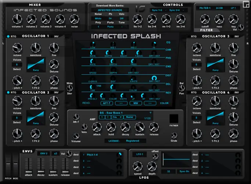
Task: Go to the next preset with right arrow
Action: [108, 117]
